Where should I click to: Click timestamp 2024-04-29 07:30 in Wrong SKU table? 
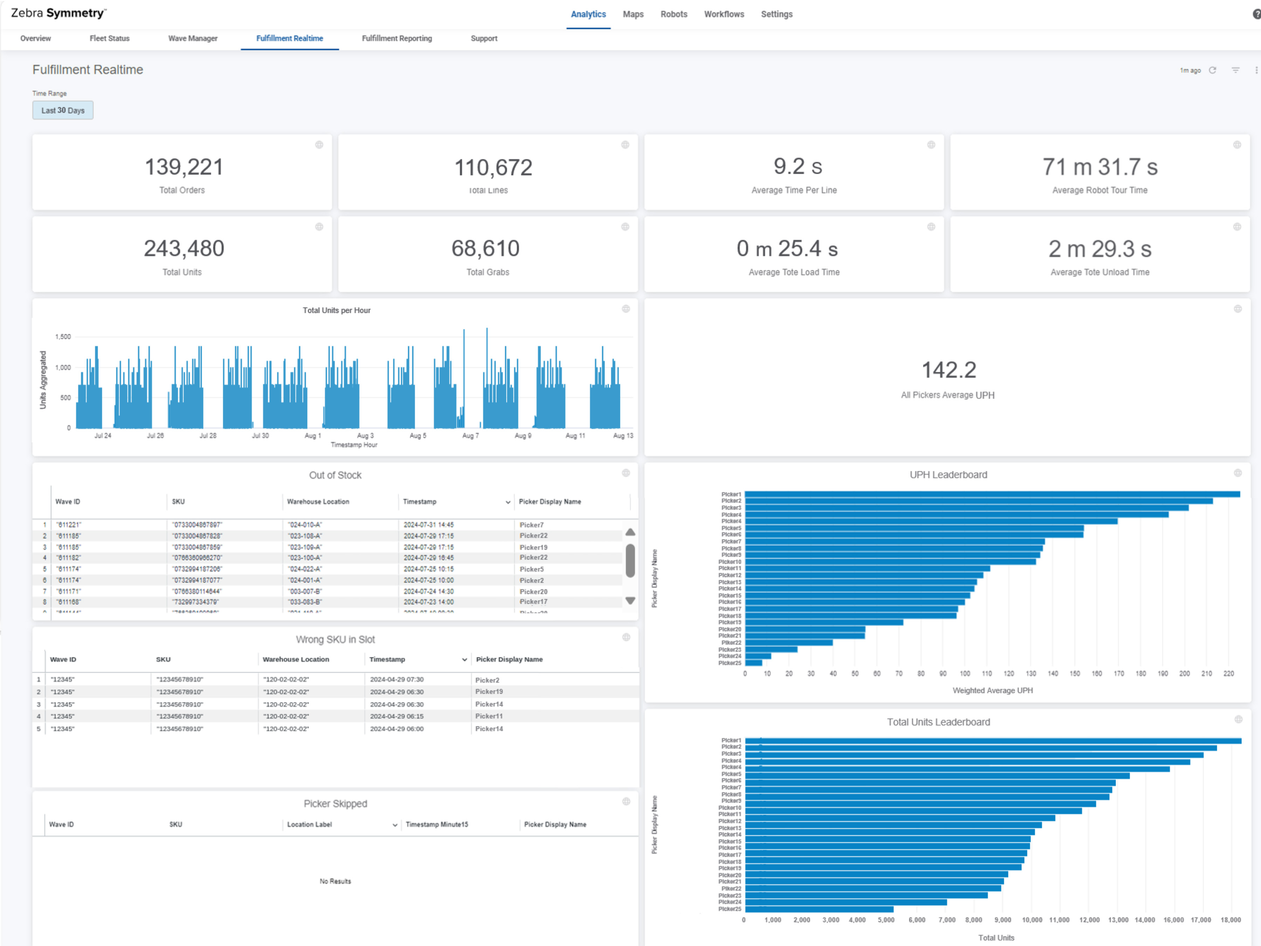397,680
